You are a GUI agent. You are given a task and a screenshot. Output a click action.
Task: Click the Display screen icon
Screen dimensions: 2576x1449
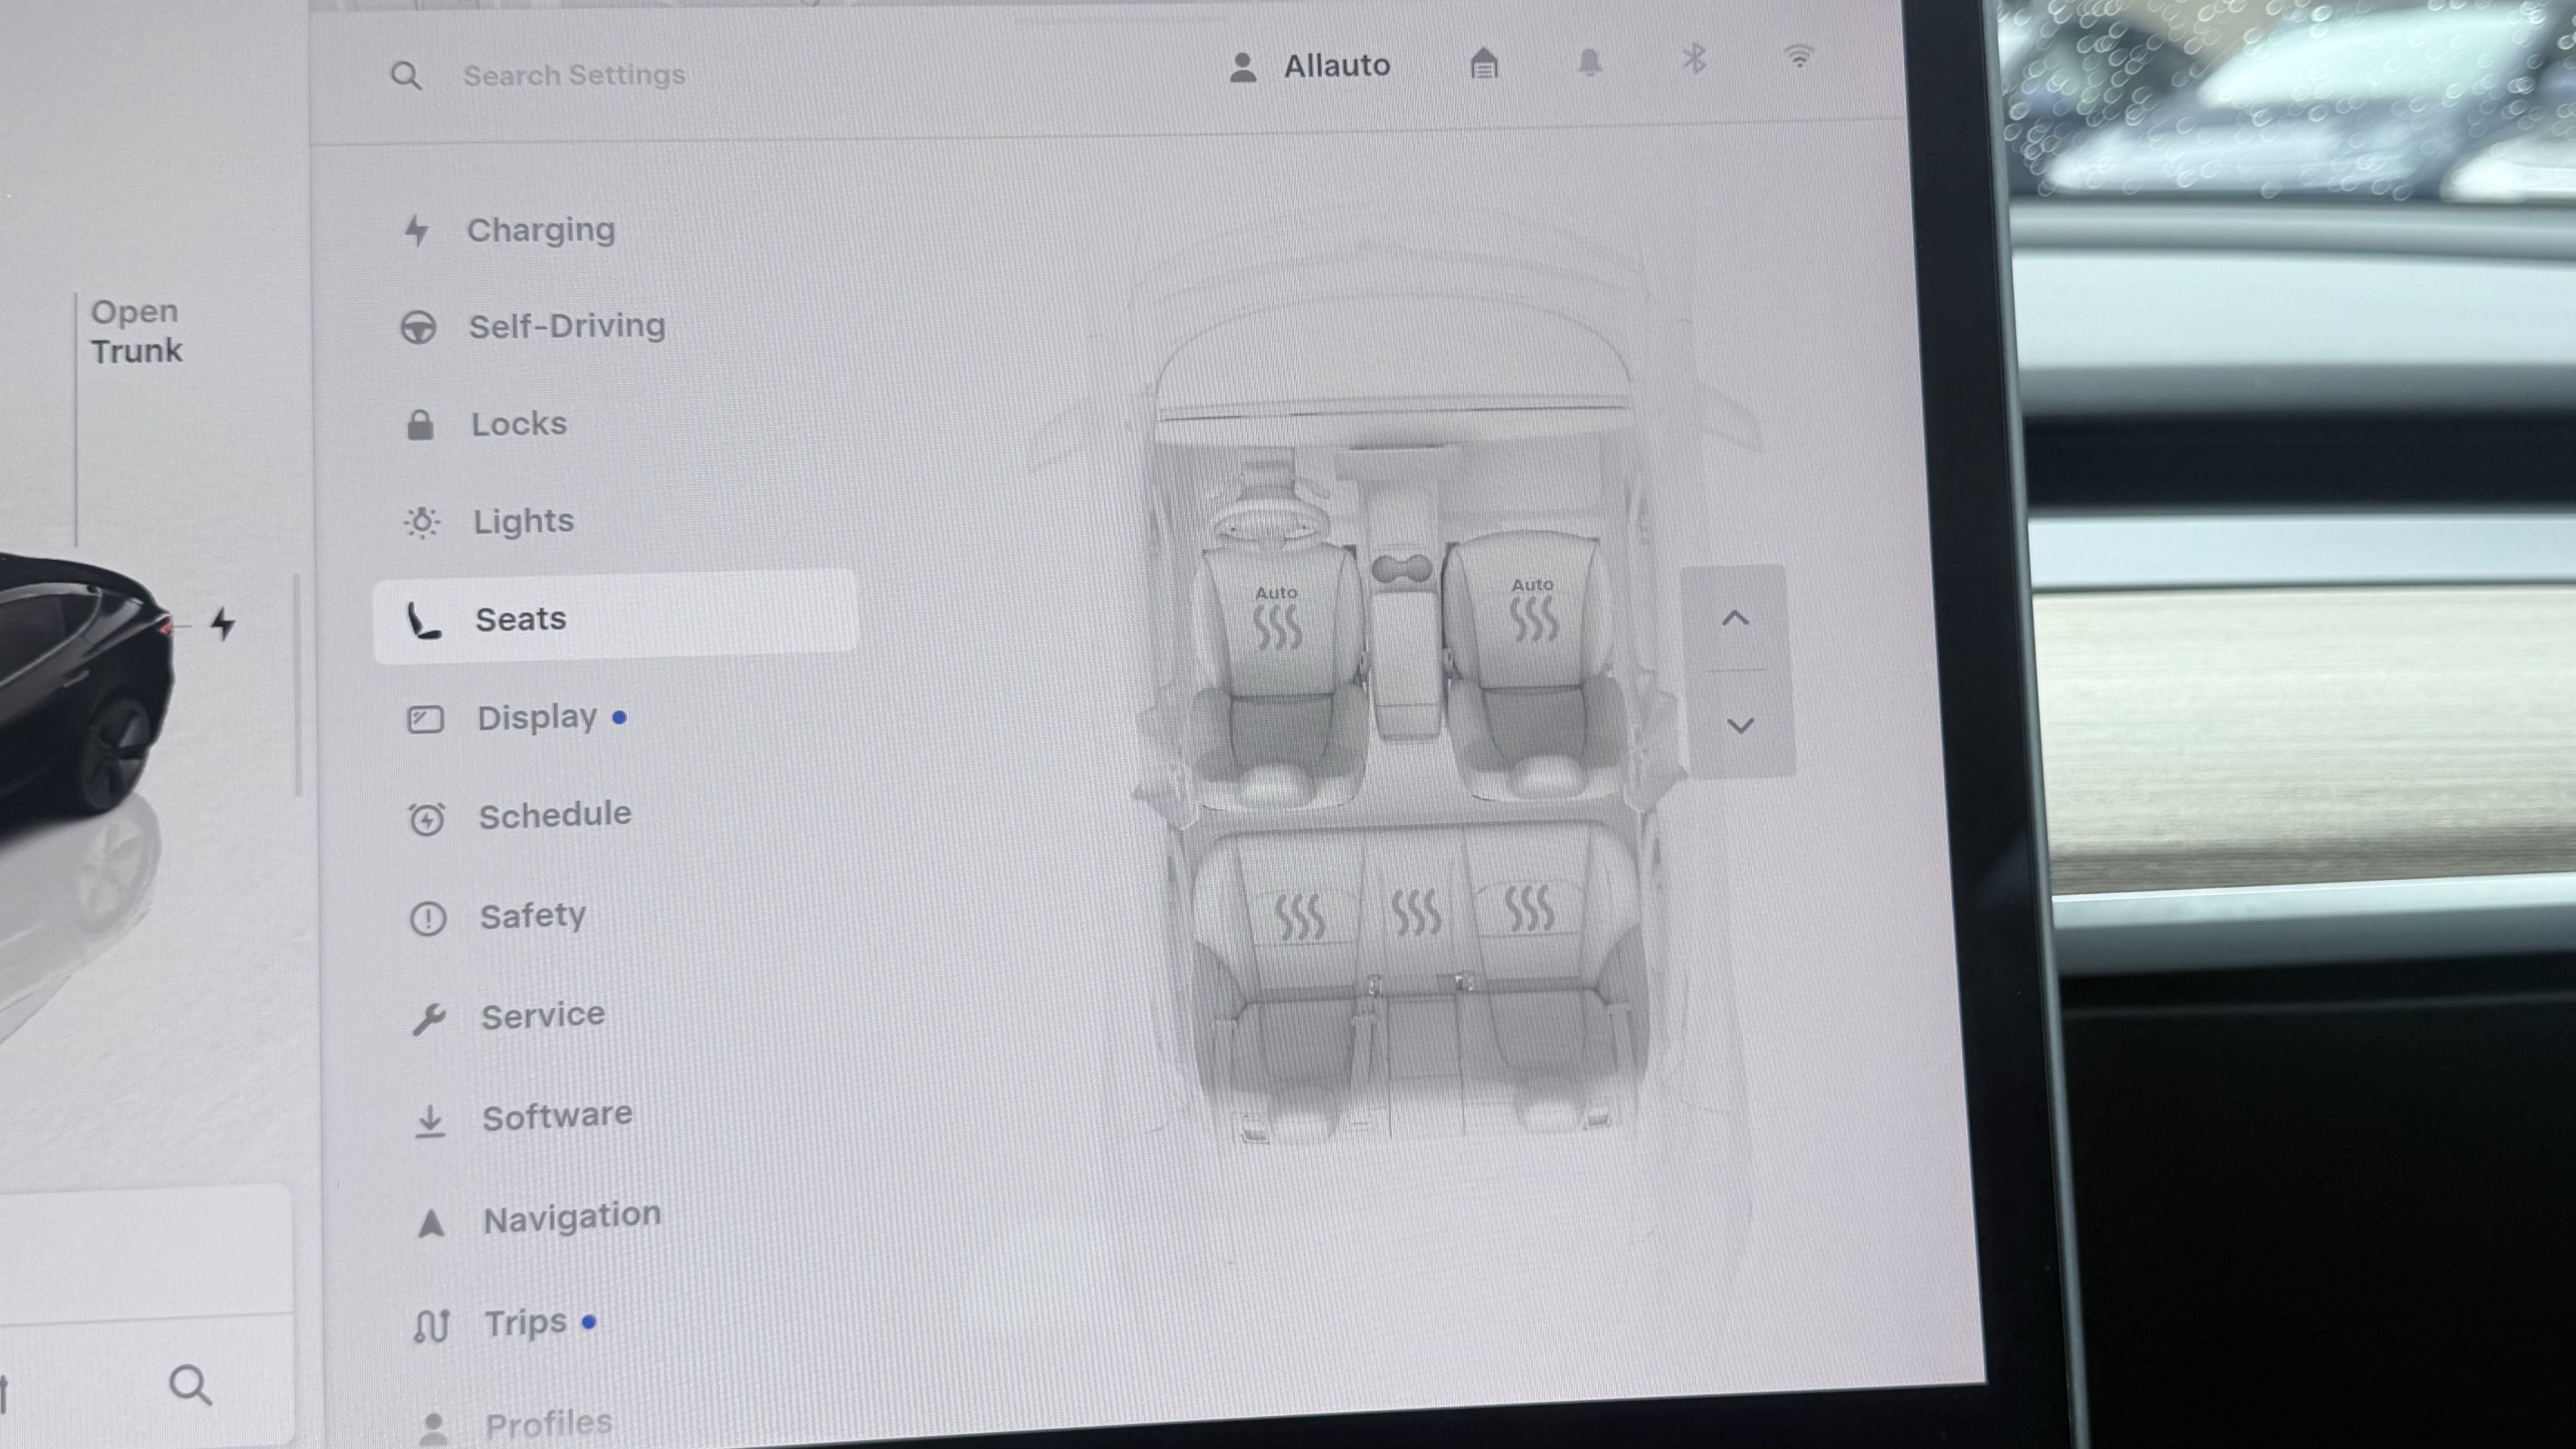pos(425,719)
